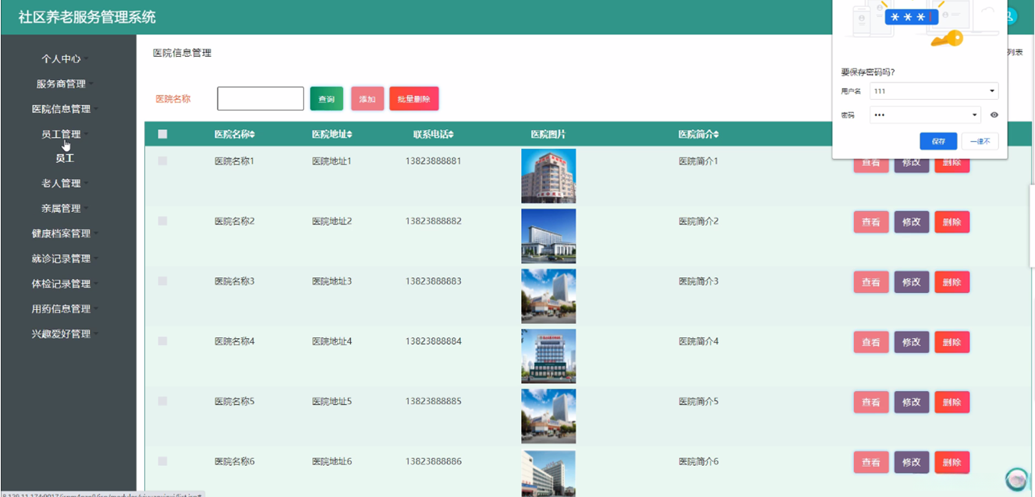This screenshot has height=497, width=1035.
Task: Click 查看 for 医院名称6
Action: click(x=871, y=462)
